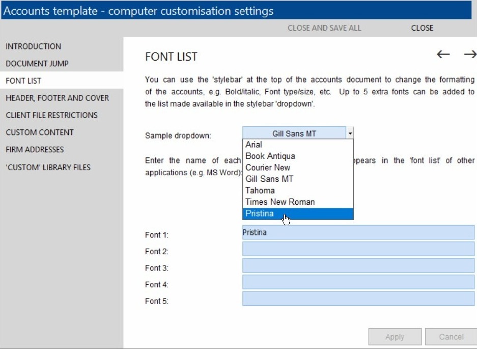
Task: Click the forward arrow navigation icon
Action: 470,55
